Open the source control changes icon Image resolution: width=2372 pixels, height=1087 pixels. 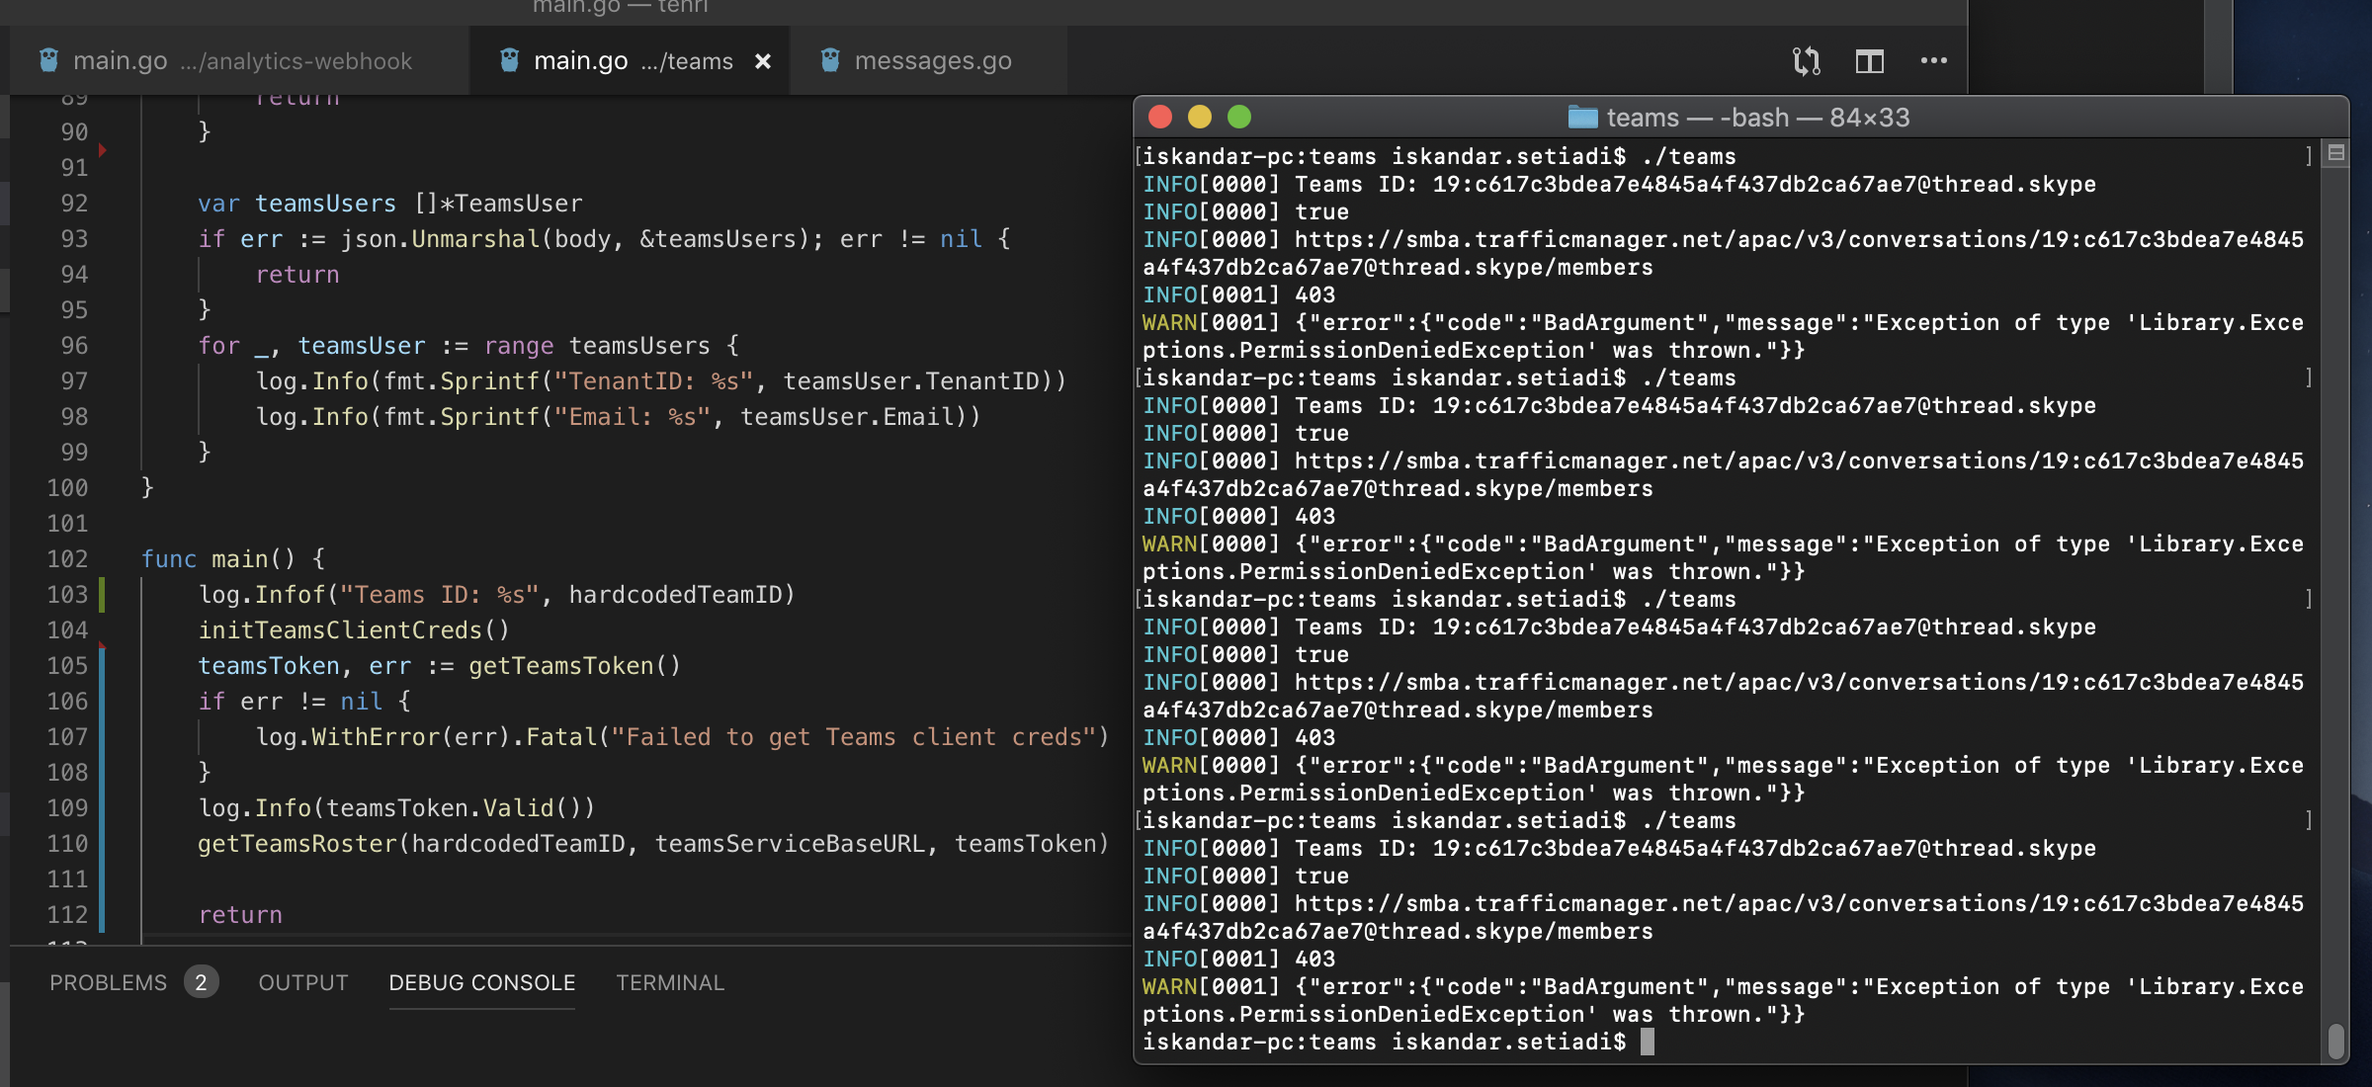tap(1807, 61)
